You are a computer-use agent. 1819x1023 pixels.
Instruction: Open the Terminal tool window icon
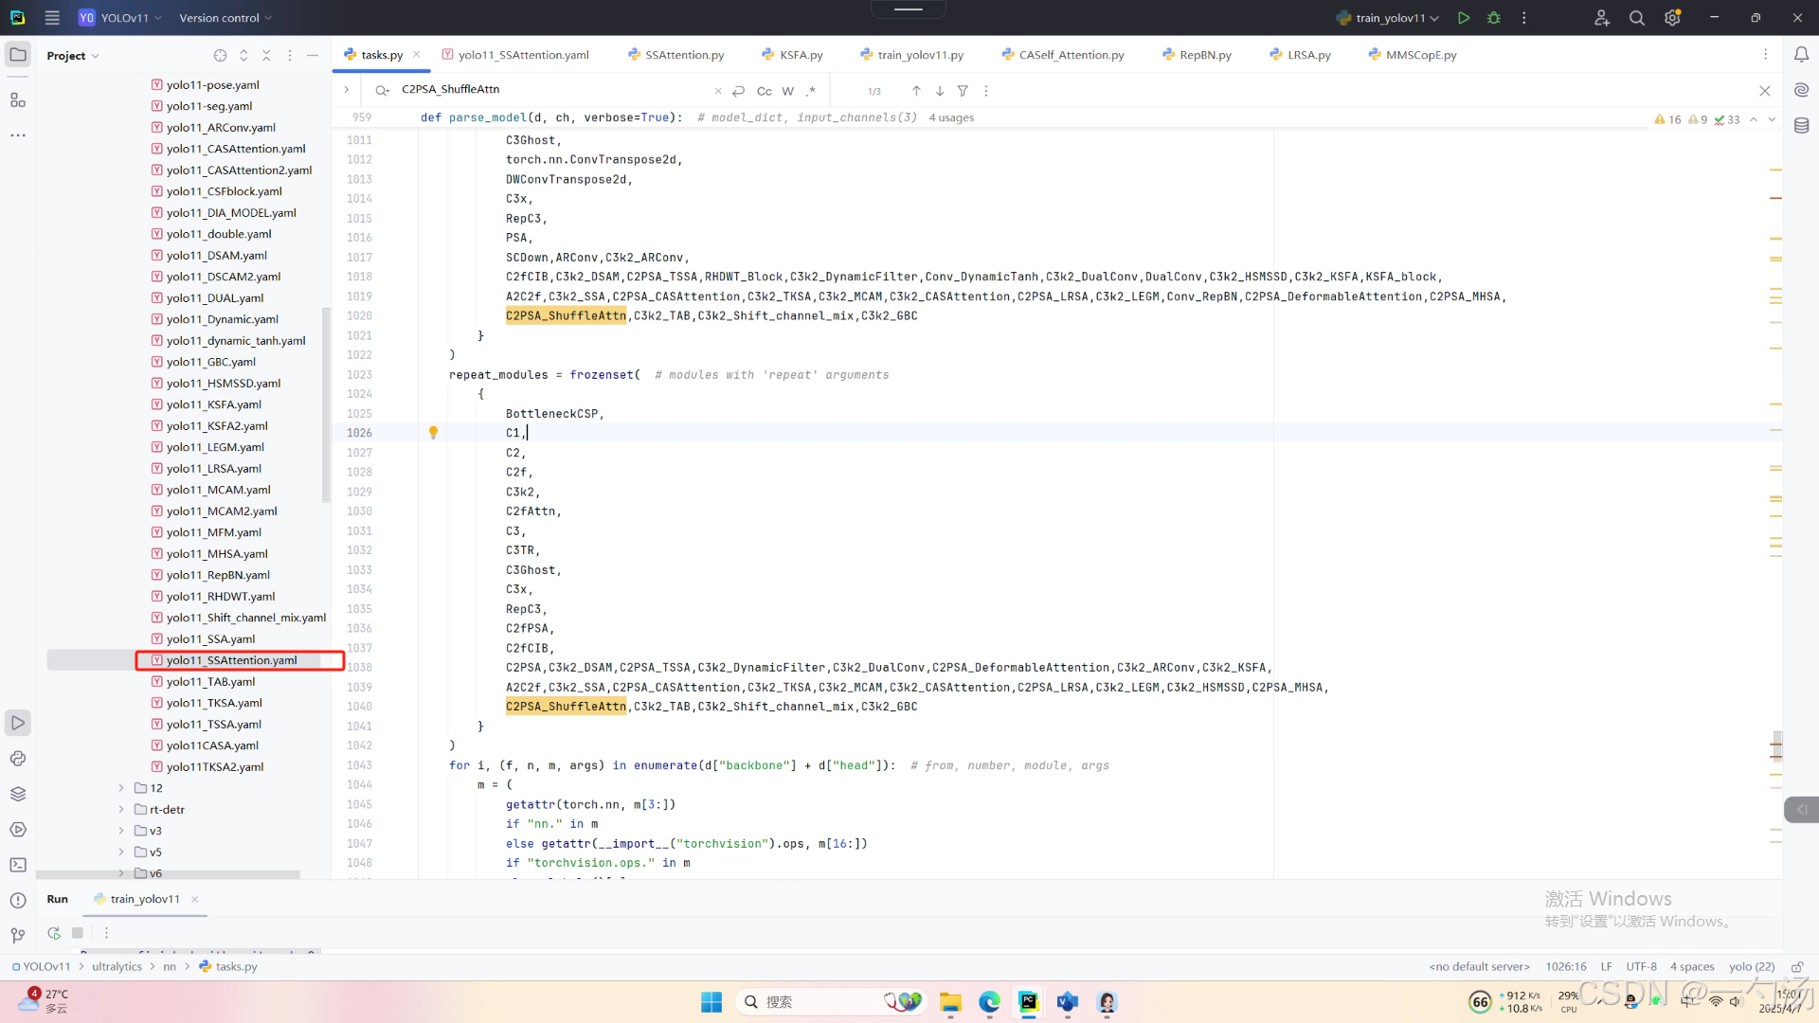click(x=18, y=865)
